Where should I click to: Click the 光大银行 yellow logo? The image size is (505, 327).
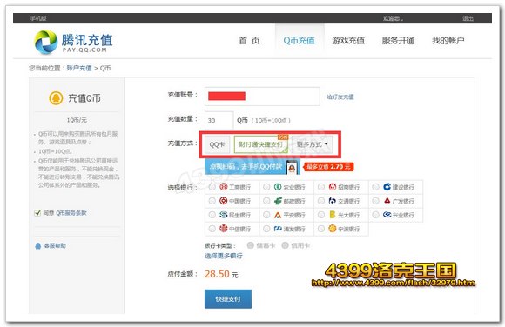[333, 215]
